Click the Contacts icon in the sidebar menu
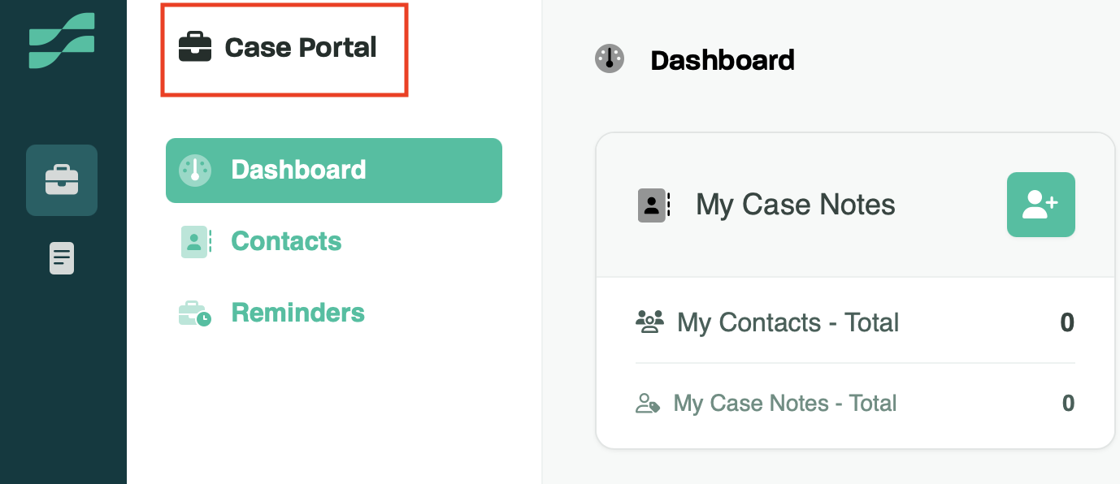 tap(195, 241)
